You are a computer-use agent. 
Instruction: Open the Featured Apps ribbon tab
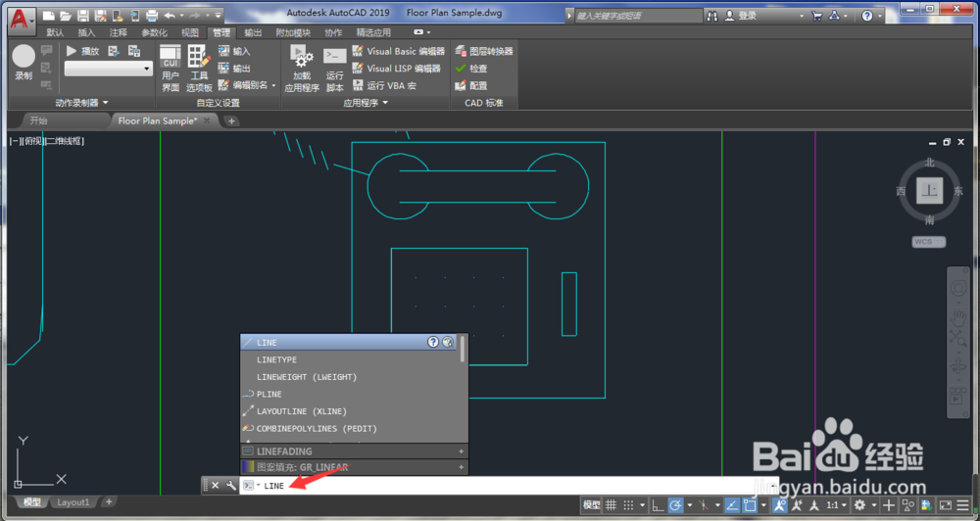[373, 32]
